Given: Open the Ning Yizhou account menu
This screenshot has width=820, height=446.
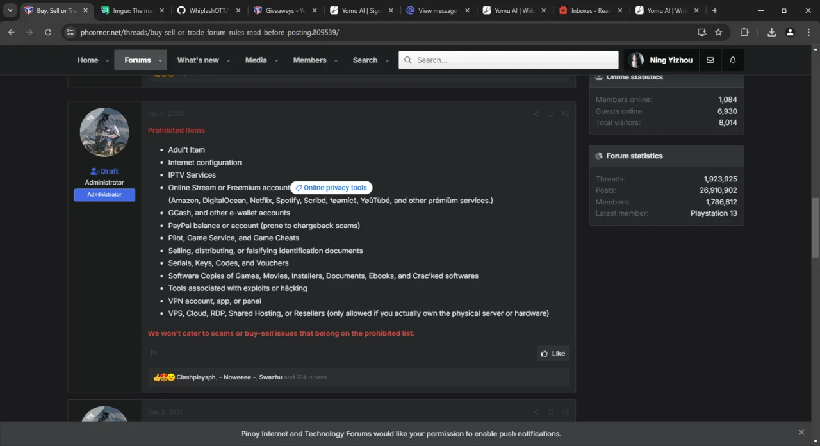Looking at the screenshot, I should point(661,60).
